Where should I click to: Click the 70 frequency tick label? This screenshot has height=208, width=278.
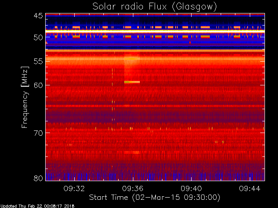38,133
